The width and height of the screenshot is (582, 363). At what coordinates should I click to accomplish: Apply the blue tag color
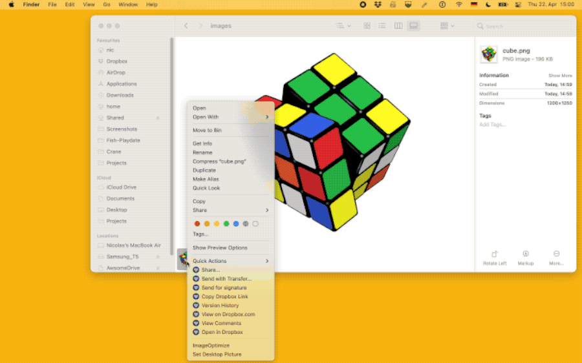pos(235,223)
